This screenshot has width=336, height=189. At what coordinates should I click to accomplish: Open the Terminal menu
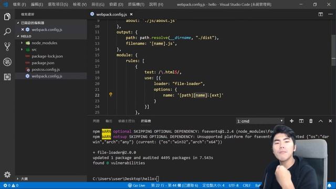pos(136,4)
